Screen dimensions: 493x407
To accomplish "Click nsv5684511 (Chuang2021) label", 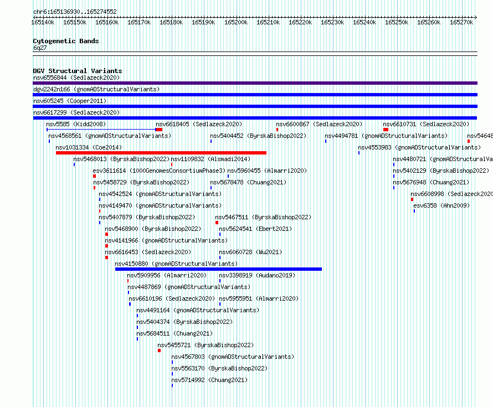I will [174, 333].
